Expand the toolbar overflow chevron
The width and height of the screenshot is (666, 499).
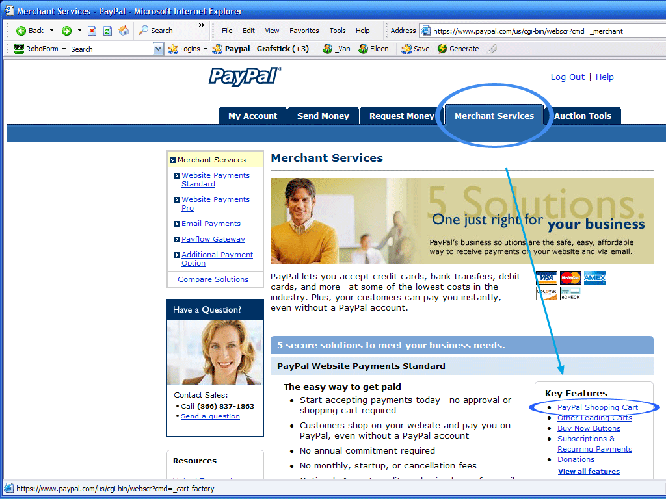click(202, 25)
